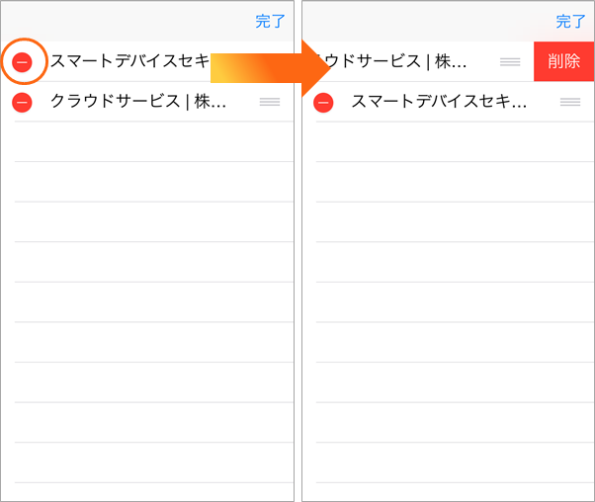
Task: Click the gray header bar of right panel
Action: coord(448,22)
